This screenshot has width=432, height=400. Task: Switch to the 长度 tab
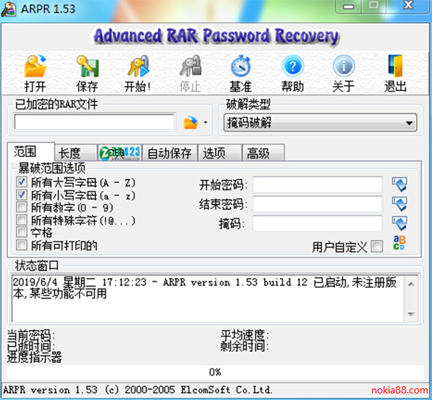(x=76, y=153)
